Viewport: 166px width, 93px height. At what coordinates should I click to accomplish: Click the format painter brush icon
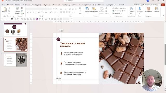pos(9,13)
